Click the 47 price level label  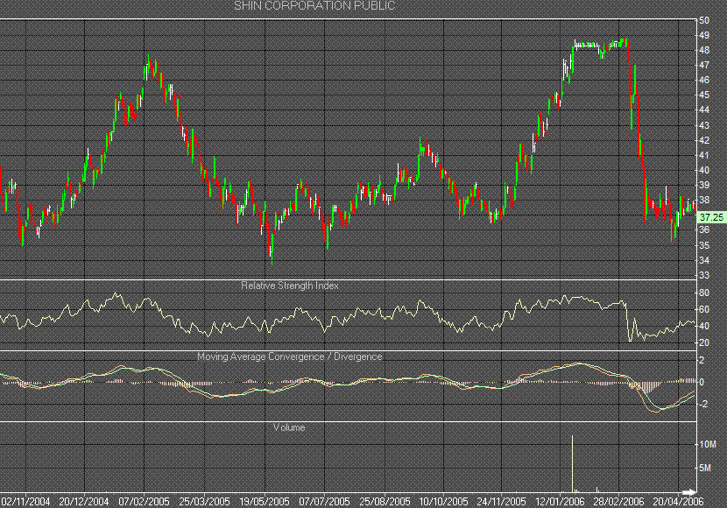coord(704,65)
